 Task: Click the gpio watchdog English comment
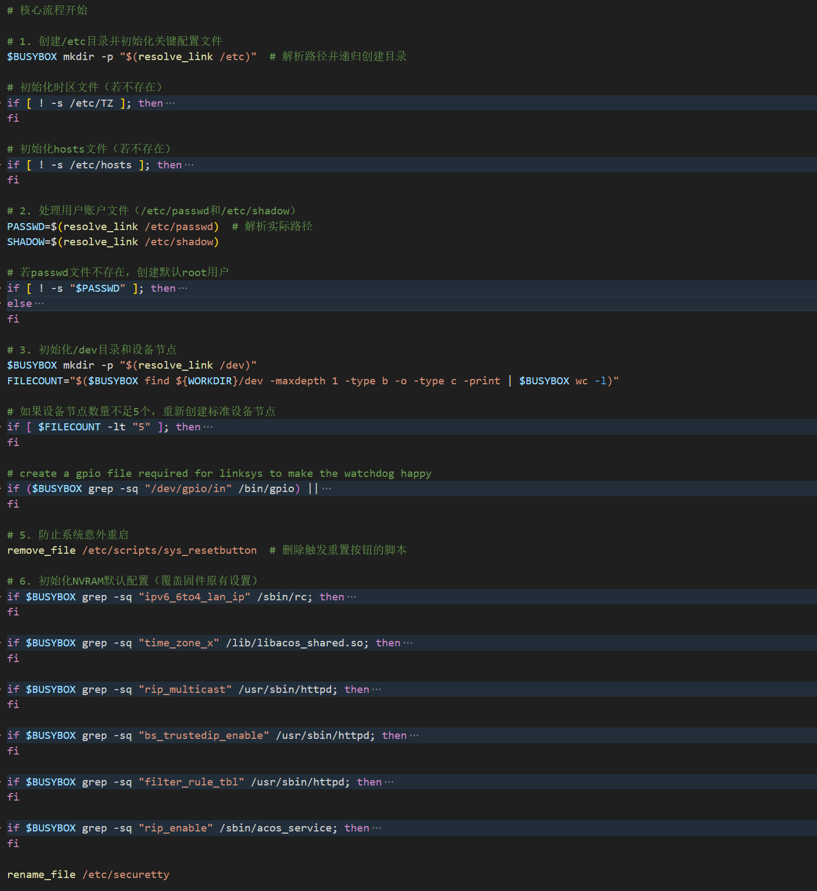point(219,473)
